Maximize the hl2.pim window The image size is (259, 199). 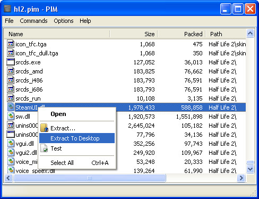click(x=238, y=9)
